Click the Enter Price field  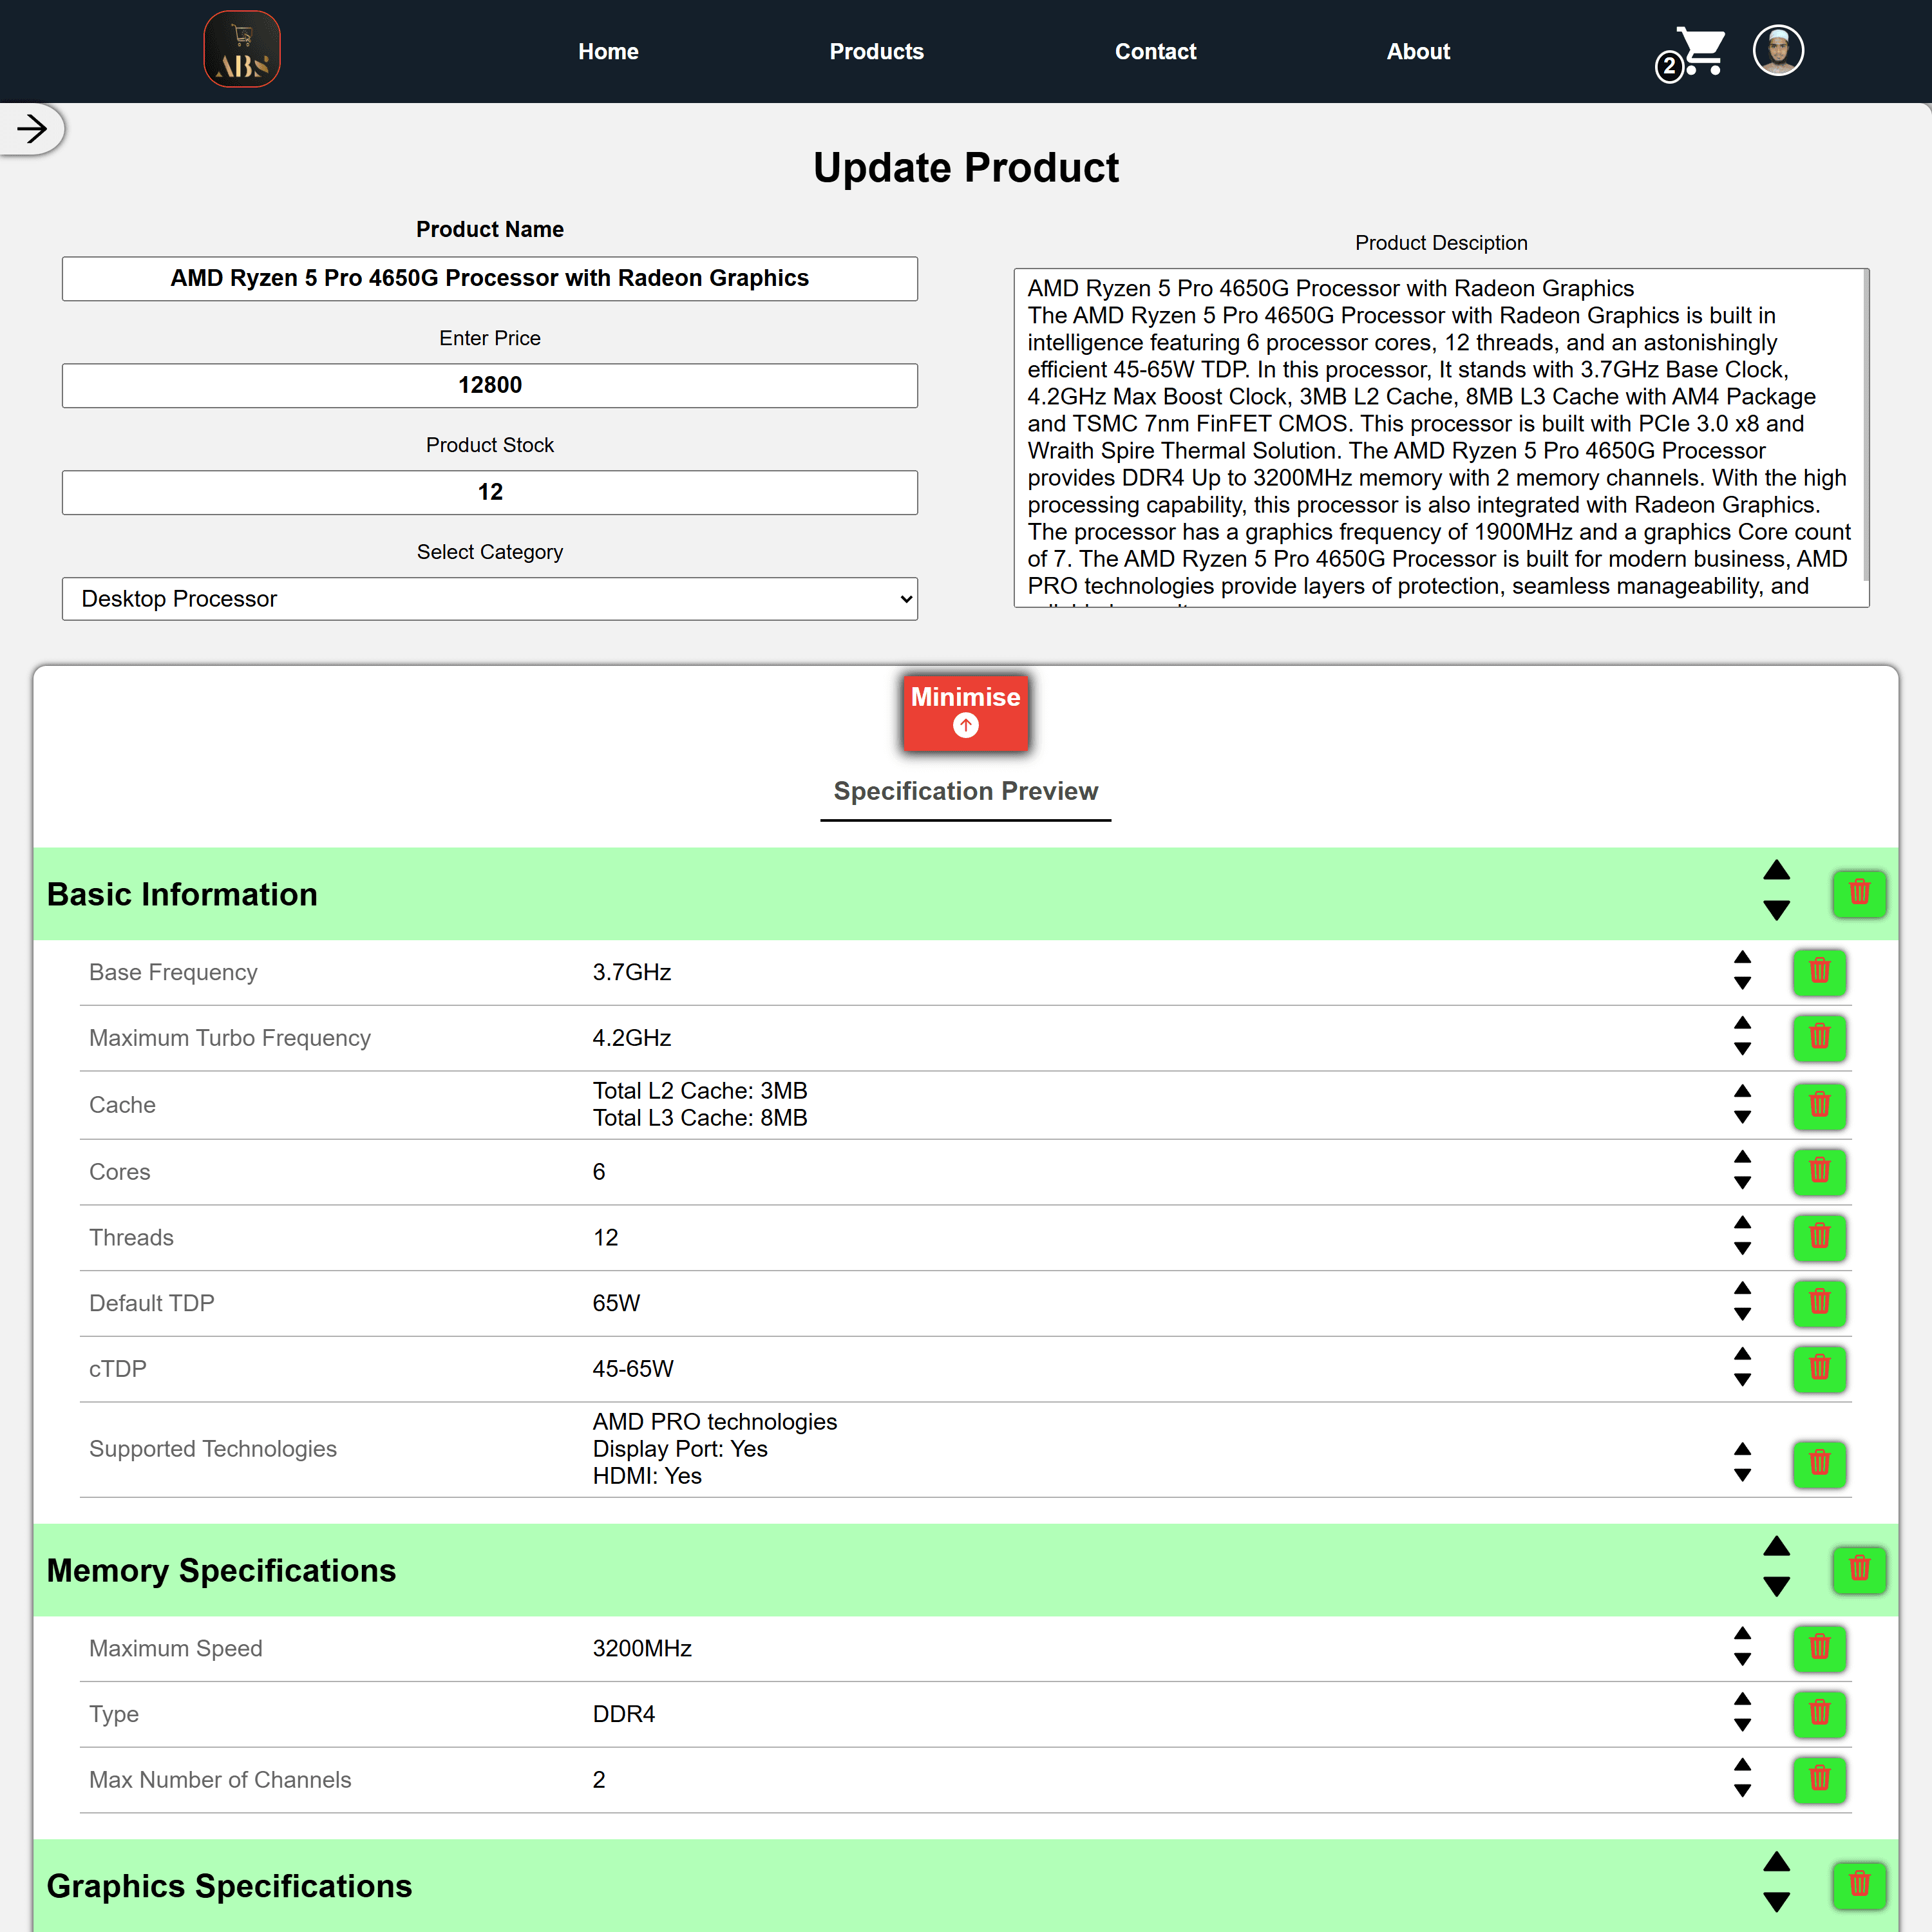point(490,385)
